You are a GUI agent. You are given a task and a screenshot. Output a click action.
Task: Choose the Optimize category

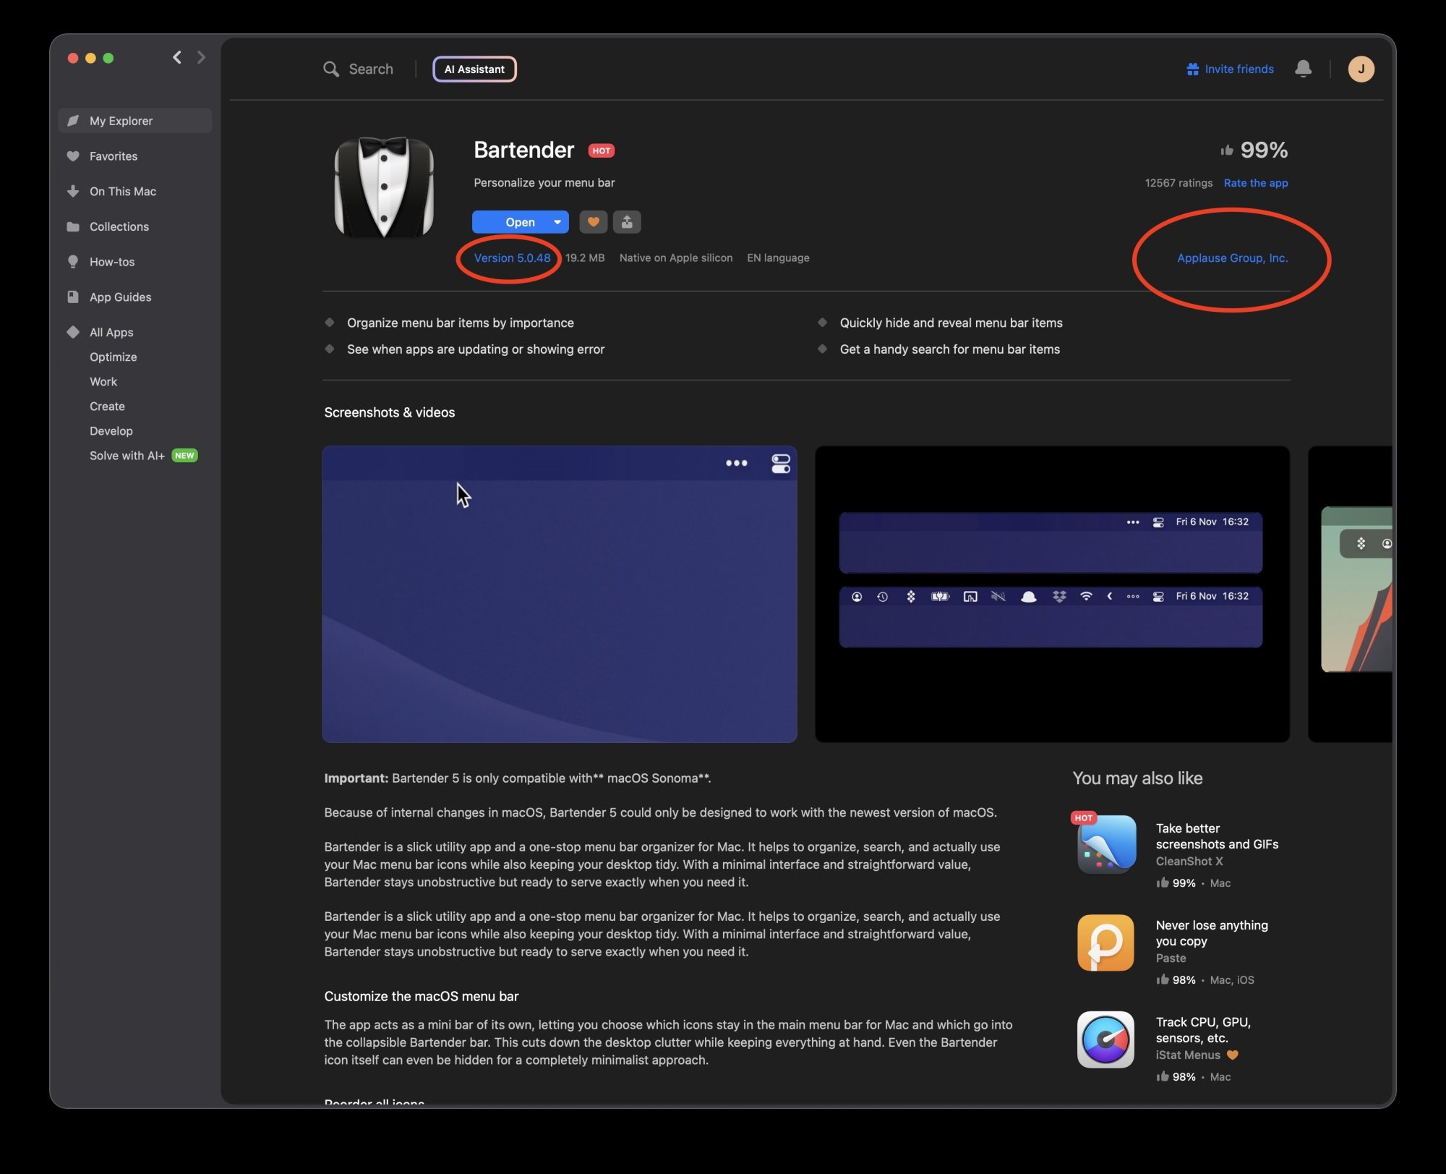(x=114, y=357)
